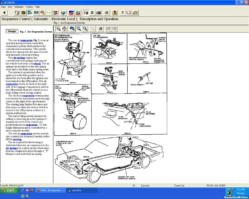Click the 100% zoom icon
249x199 pixels.
[72, 29]
